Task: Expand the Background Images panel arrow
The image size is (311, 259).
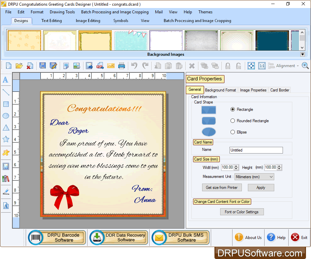Action: pyautogui.click(x=302, y=54)
